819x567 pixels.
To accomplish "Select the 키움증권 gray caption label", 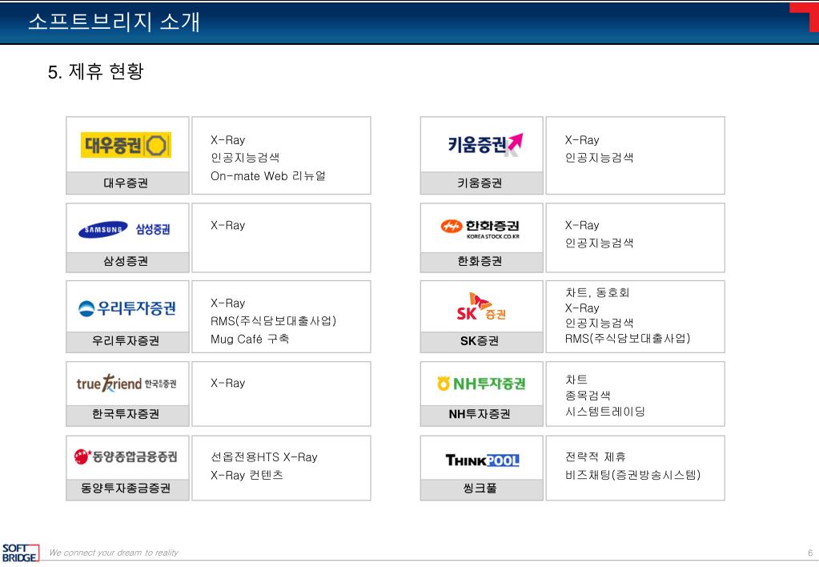I will [482, 183].
